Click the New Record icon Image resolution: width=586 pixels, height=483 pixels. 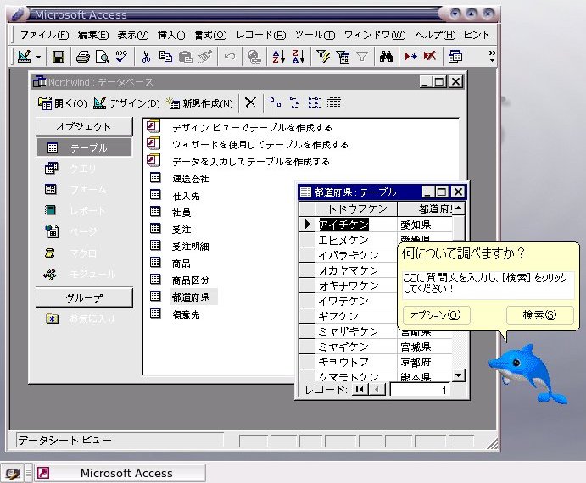click(410, 57)
